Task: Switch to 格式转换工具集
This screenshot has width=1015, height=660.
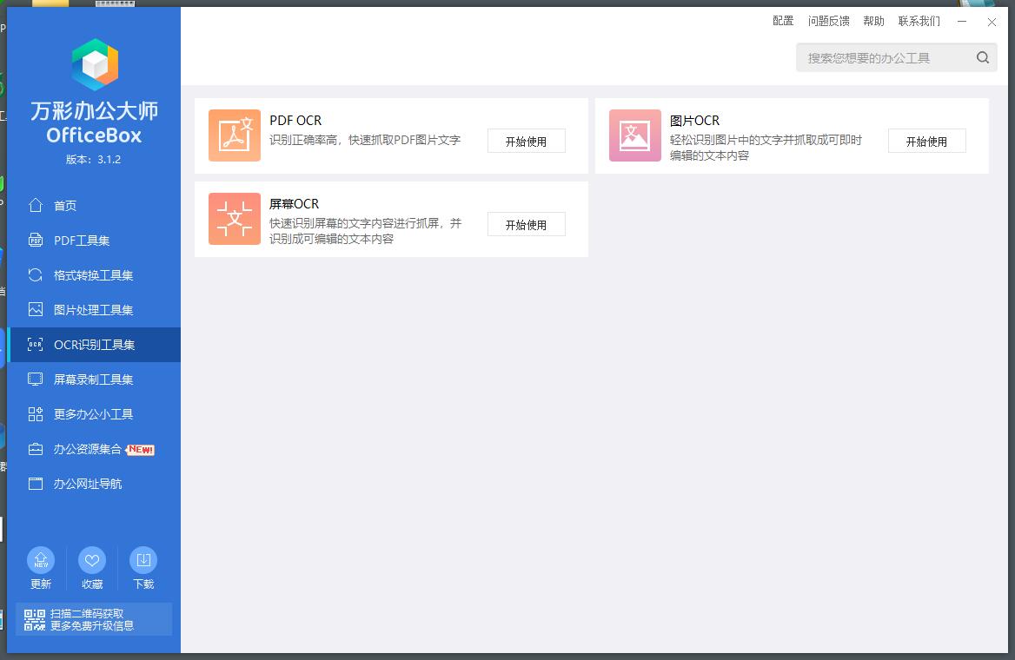Action: [94, 275]
